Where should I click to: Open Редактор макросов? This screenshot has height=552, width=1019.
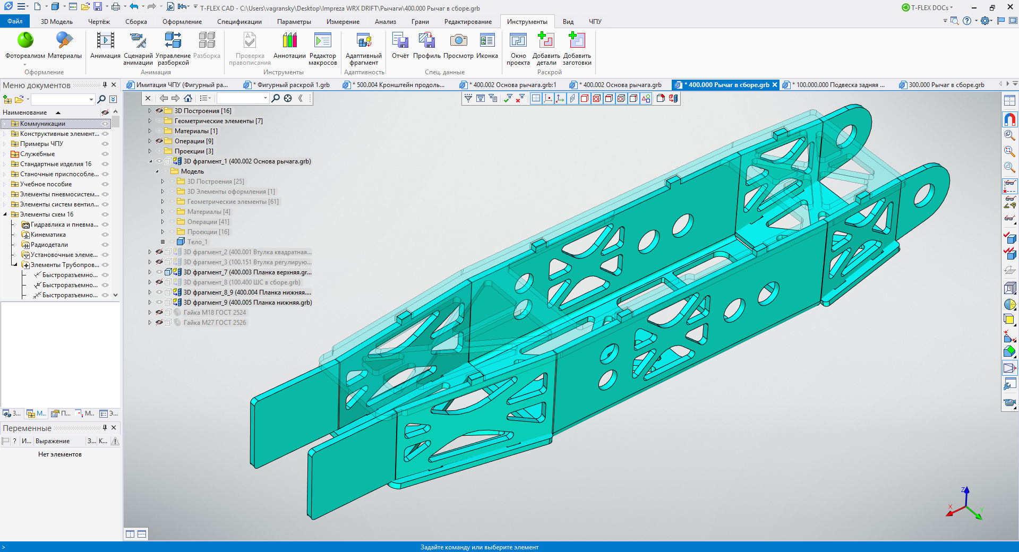point(323,48)
